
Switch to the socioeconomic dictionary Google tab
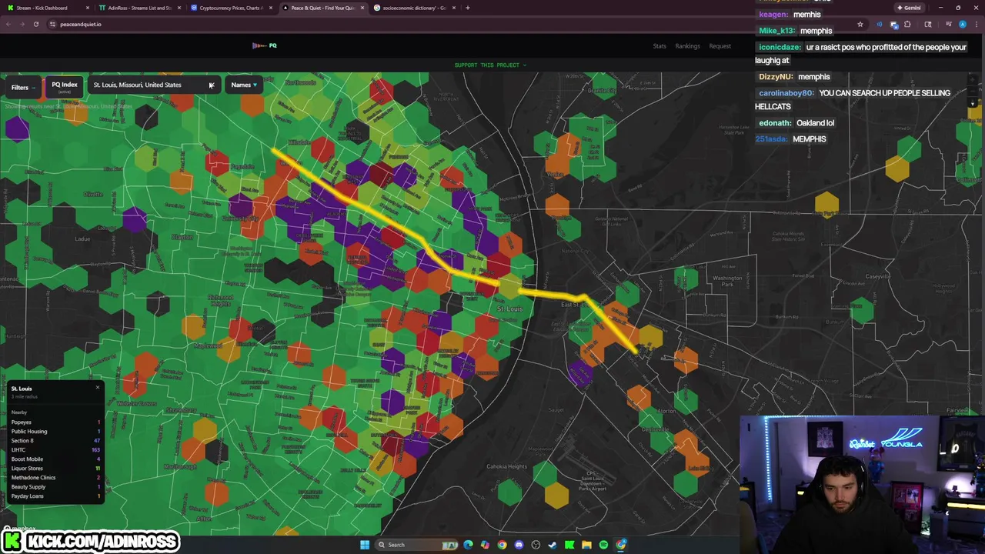[414, 8]
